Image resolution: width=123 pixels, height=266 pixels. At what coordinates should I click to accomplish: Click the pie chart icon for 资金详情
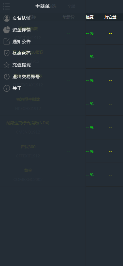click(7, 30)
